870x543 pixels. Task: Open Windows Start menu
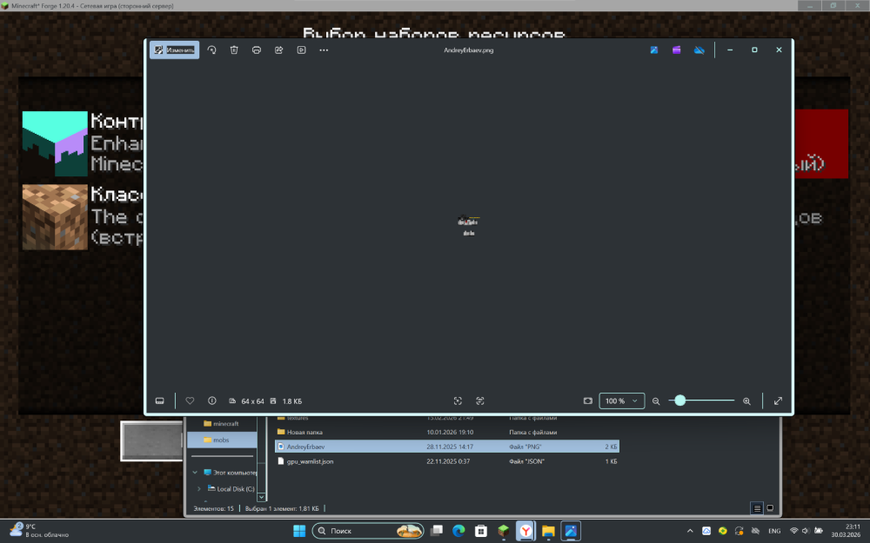[x=299, y=531]
